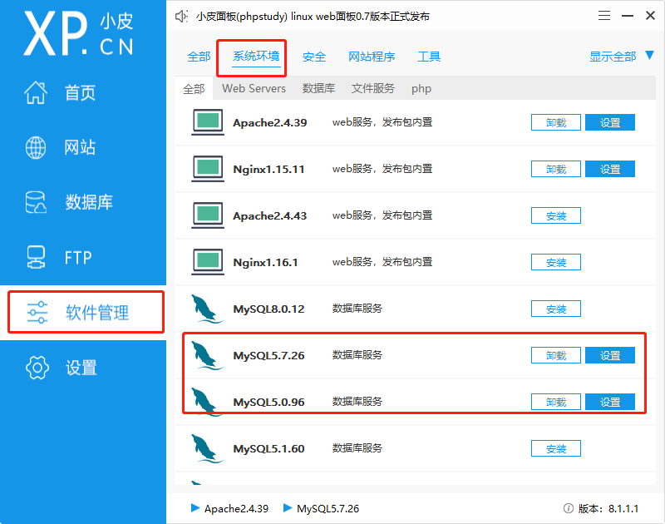
Task: Open 设置 for MySQL5.7.26
Action: click(x=610, y=355)
